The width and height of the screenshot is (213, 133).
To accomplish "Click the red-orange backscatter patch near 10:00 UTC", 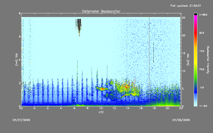I will 102,89.
